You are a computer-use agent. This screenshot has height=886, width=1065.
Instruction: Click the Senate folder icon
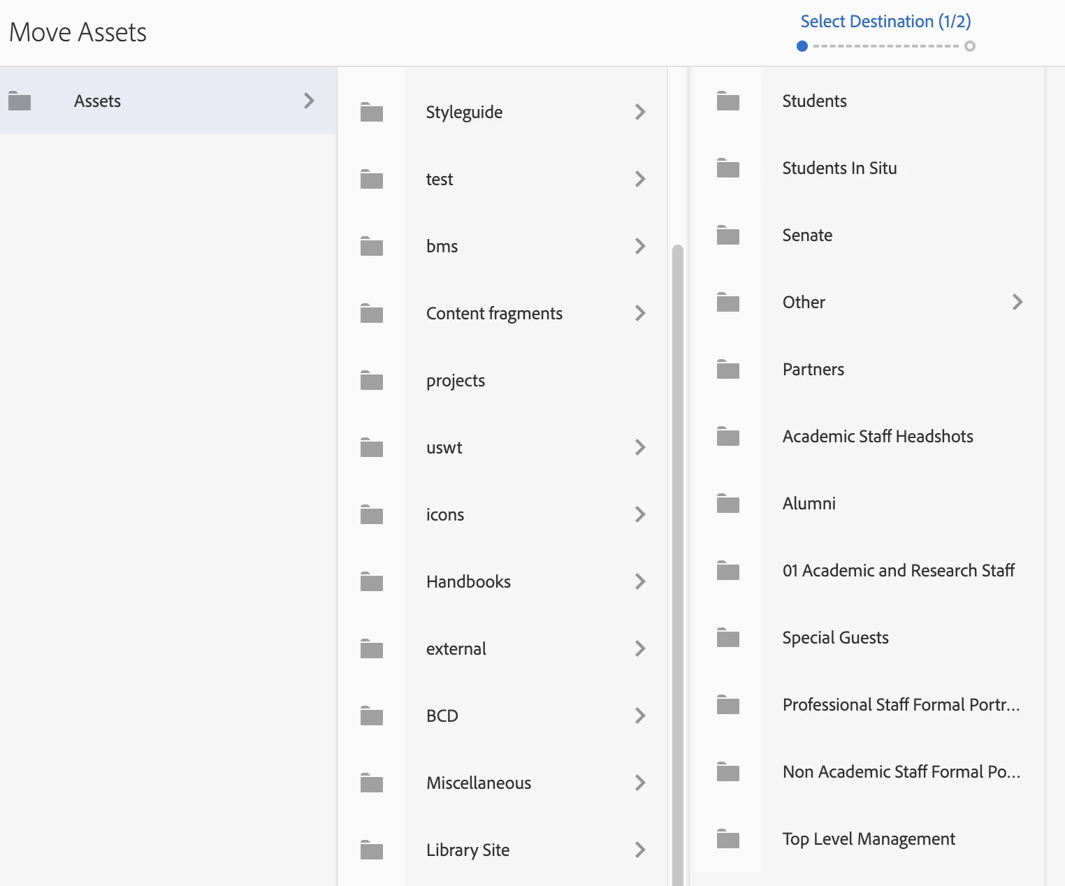(x=728, y=235)
